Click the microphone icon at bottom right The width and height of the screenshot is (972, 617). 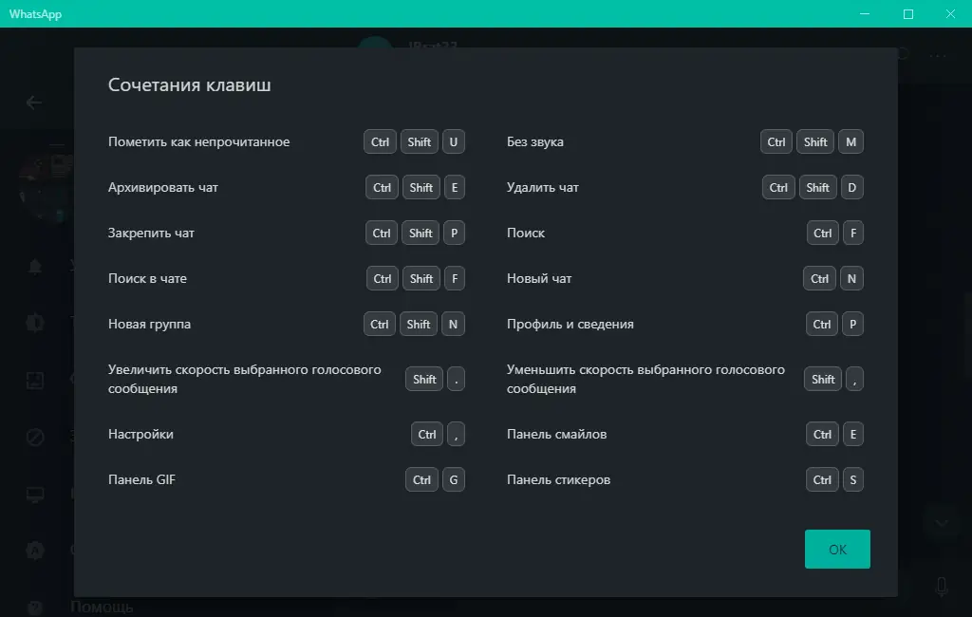943,586
